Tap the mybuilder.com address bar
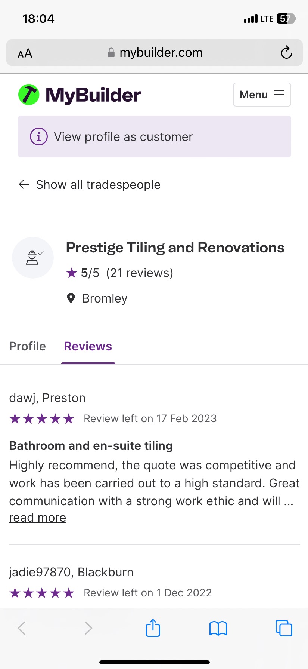Screen dimensions: 308x669 pyautogui.click(x=161, y=52)
